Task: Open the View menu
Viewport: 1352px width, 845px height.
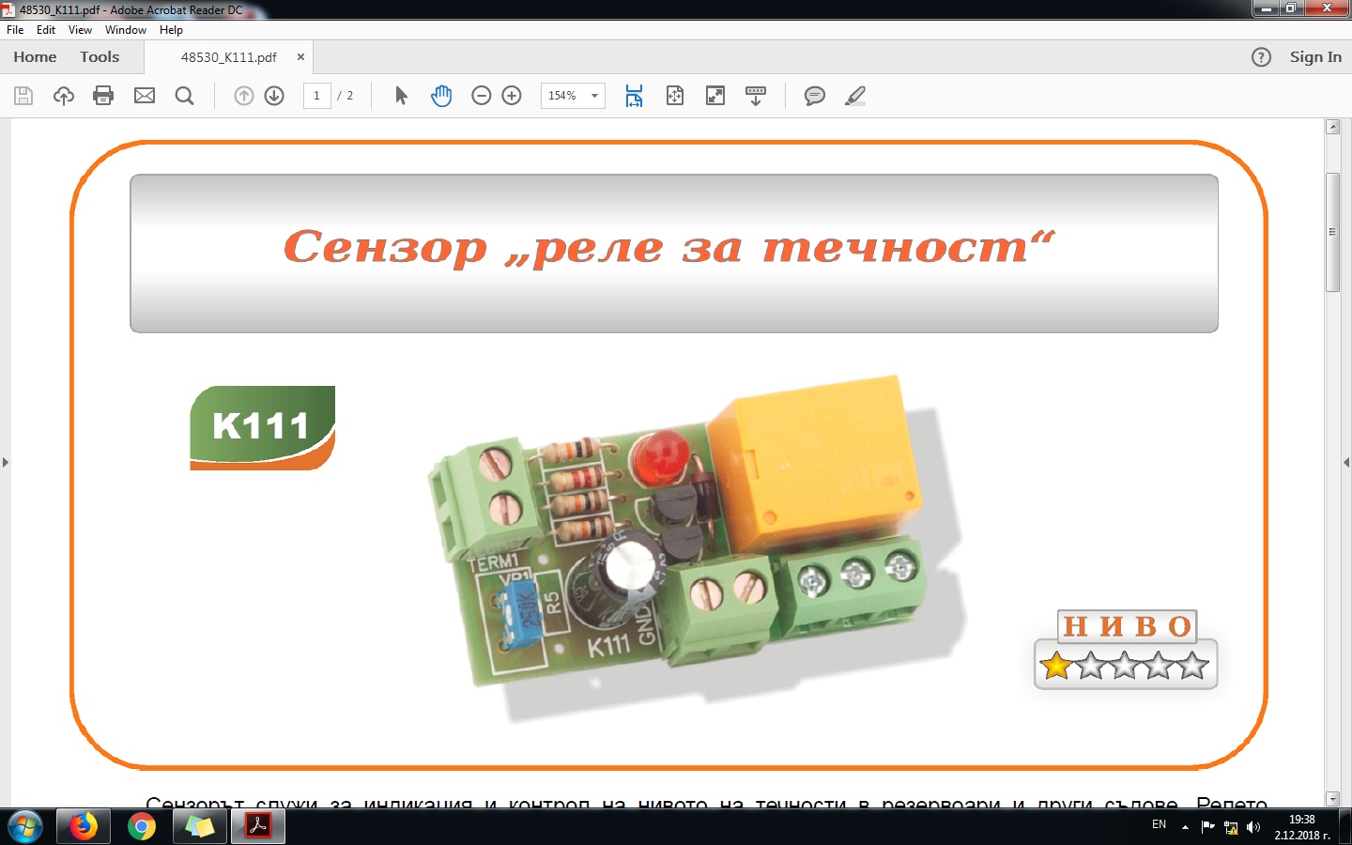Action: pyautogui.click(x=81, y=30)
